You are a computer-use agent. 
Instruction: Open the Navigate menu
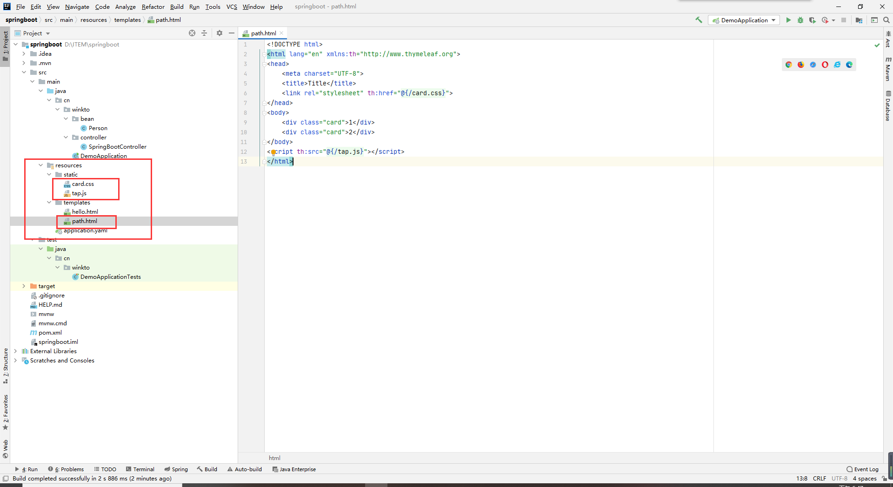(77, 7)
